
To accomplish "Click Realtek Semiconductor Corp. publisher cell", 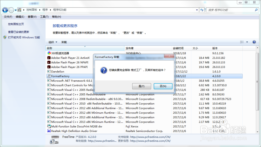I will coord(144,131).
